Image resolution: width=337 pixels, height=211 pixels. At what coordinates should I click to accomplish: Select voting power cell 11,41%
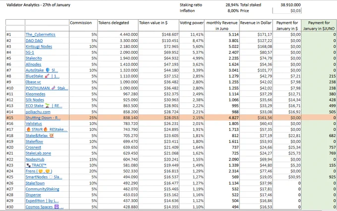tap(192, 35)
